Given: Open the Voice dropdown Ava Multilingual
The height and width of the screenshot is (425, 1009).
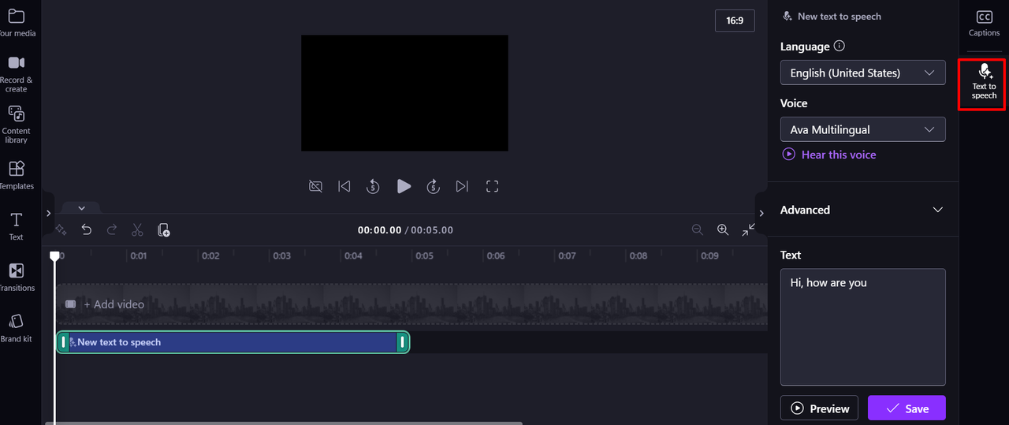Looking at the screenshot, I should coord(862,129).
